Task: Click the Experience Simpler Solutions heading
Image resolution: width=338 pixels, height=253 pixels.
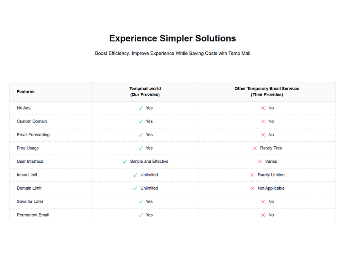Action: point(172,38)
